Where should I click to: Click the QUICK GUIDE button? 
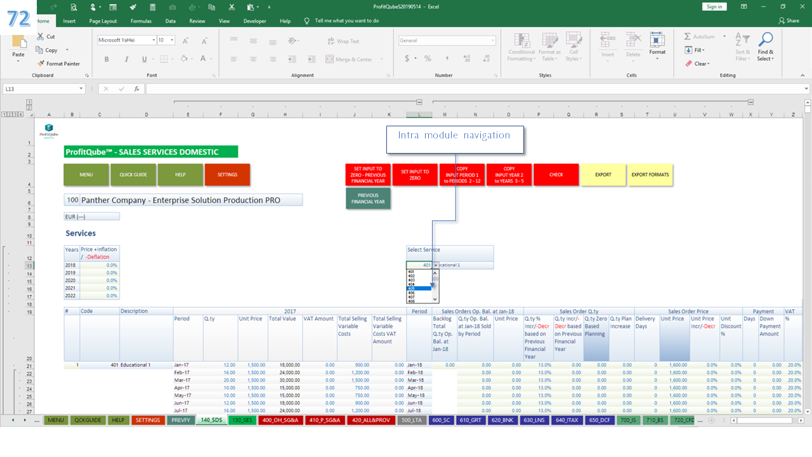(x=133, y=175)
